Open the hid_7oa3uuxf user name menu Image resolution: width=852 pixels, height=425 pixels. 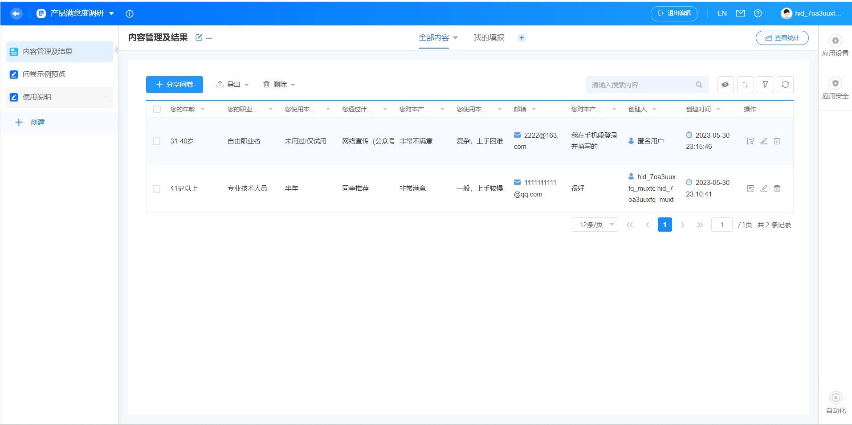pyautogui.click(x=818, y=13)
